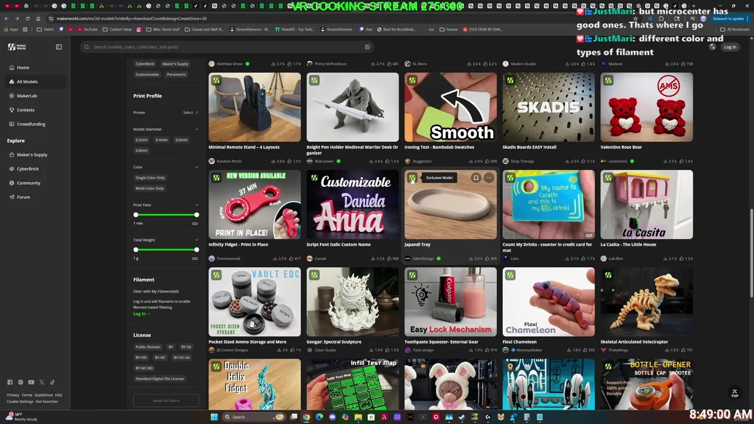Toggle Standard Digital File License filter
This screenshot has width=754, height=424.
point(160,379)
